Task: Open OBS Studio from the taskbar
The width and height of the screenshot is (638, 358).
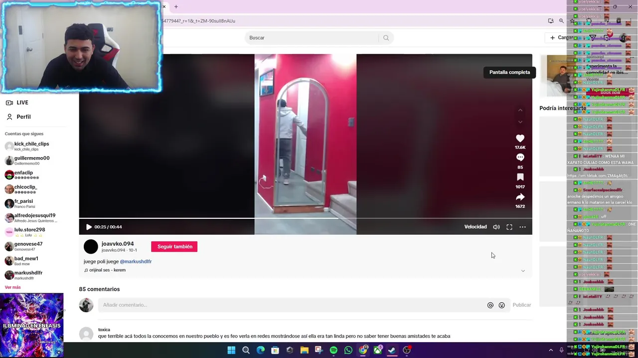Action: coord(407,350)
